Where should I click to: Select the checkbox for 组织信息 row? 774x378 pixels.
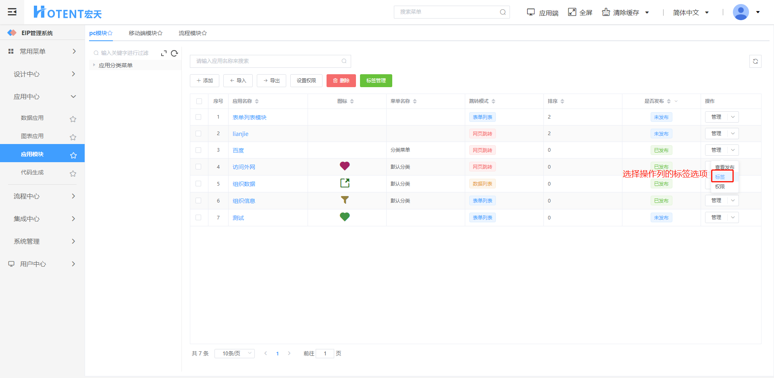click(x=198, y=200)
